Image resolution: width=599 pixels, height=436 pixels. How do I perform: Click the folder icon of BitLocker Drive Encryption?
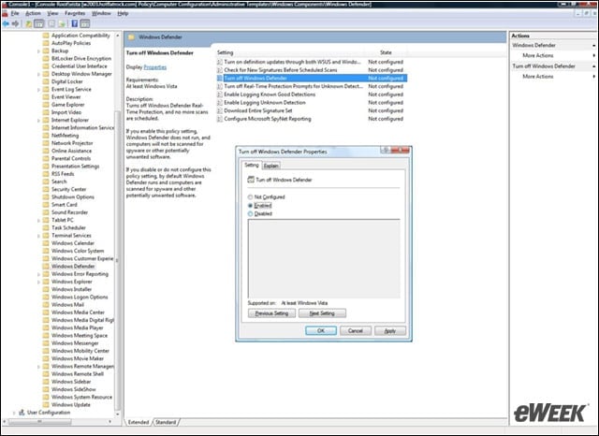tap(46, 58)
